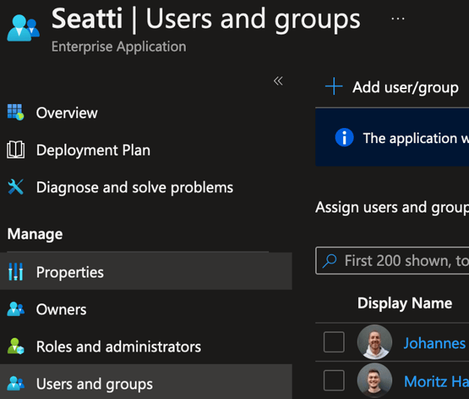Click the Deployment Plan book icon
This screenshot has width=469, height=399.
tap(16, 150)
